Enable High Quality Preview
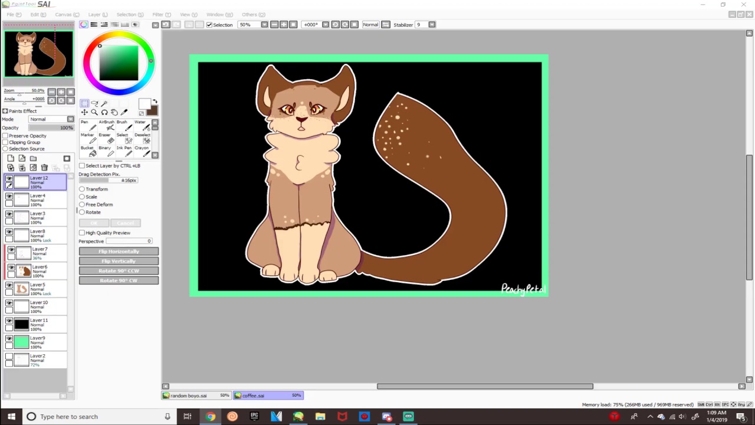Screen dimensions: 755x425 tap(82, 233)
